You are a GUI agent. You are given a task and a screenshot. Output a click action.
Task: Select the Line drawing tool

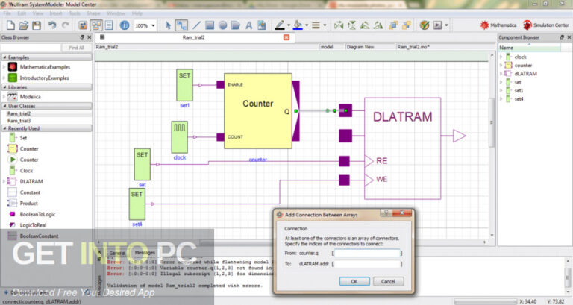[x=196, y=25]
